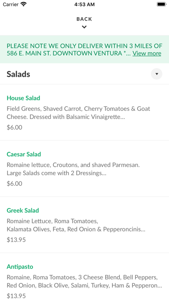Tap the Salads section heading
This screenshot has height=300, width=169.
click(19, 74)
